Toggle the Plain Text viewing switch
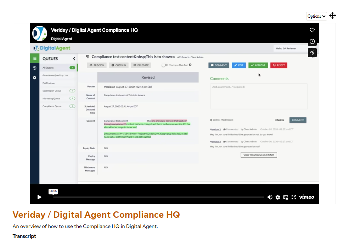349x246 pixels. point(164,65)
